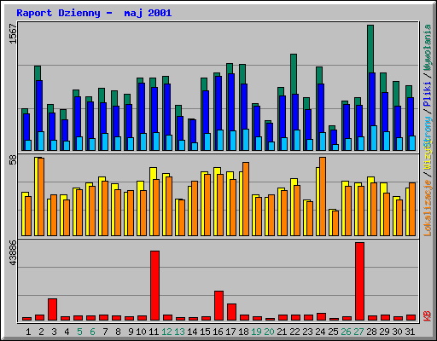Click day 14 on the axis
Viewport: 437px width, 341px height.
click(x=192, y=332)
